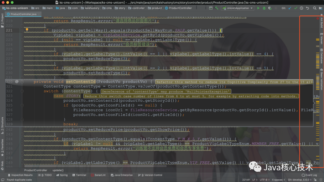Open the Database tool window
This screenshot has width=324, height=182.
pyautogui.click(x=322, y=56)
